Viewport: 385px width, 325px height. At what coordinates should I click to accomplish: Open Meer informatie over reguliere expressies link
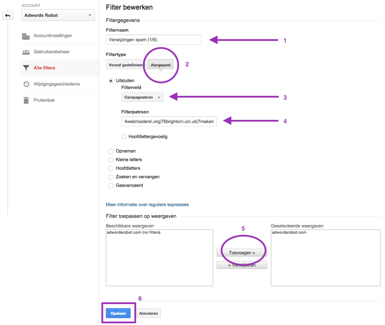tap(147, 205)
